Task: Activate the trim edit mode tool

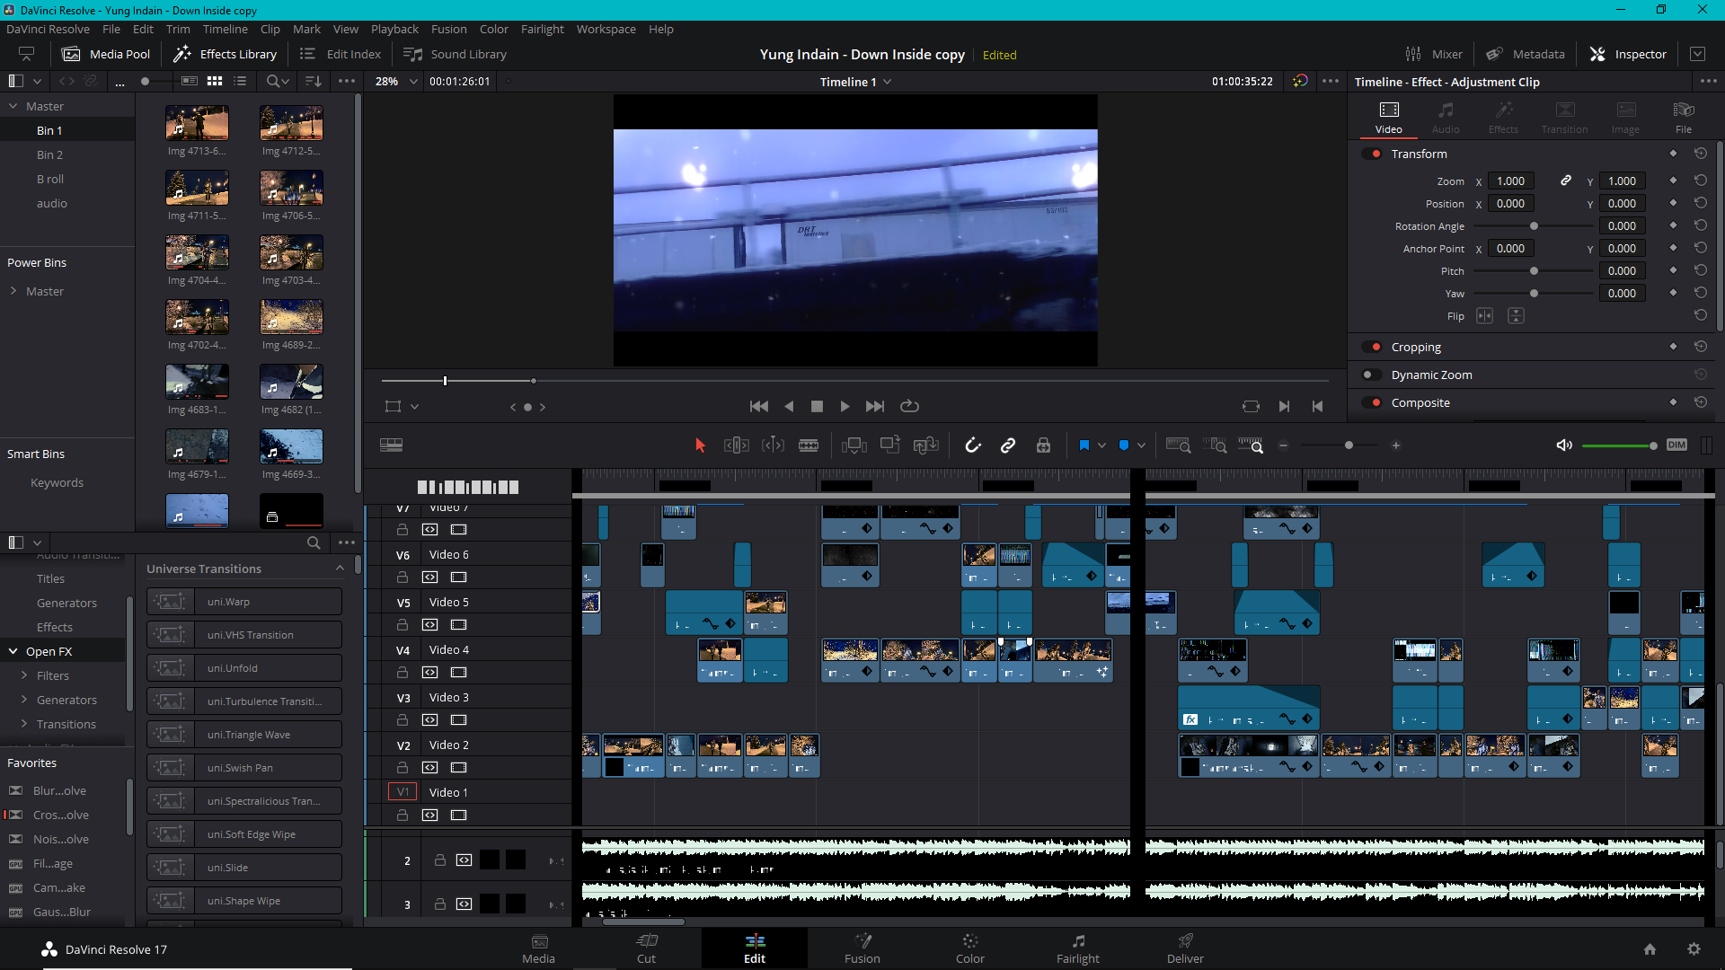Action: tap(736, 445)
